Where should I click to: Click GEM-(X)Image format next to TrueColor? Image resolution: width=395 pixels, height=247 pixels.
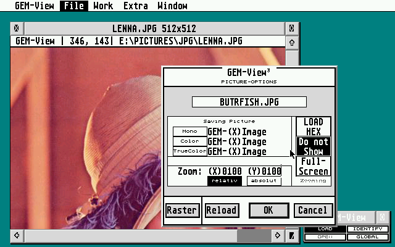(237, 151)
